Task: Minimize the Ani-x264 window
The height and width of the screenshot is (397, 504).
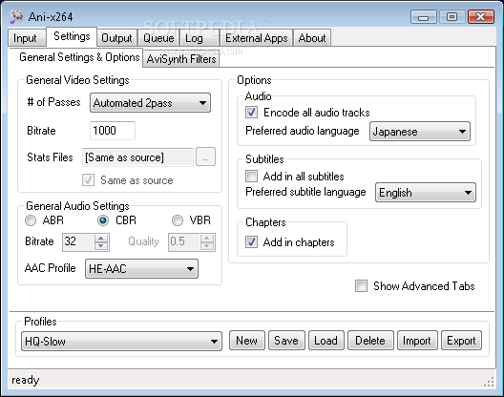Action: [x=423, y=17]
